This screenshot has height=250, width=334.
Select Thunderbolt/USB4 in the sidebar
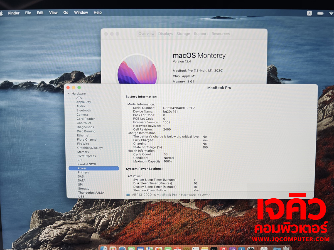tap(92, 192)
